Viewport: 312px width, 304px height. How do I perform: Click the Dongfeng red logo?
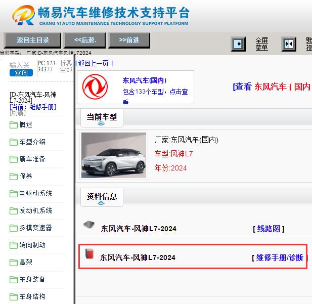pyautogui.click(x=95, y=87)
